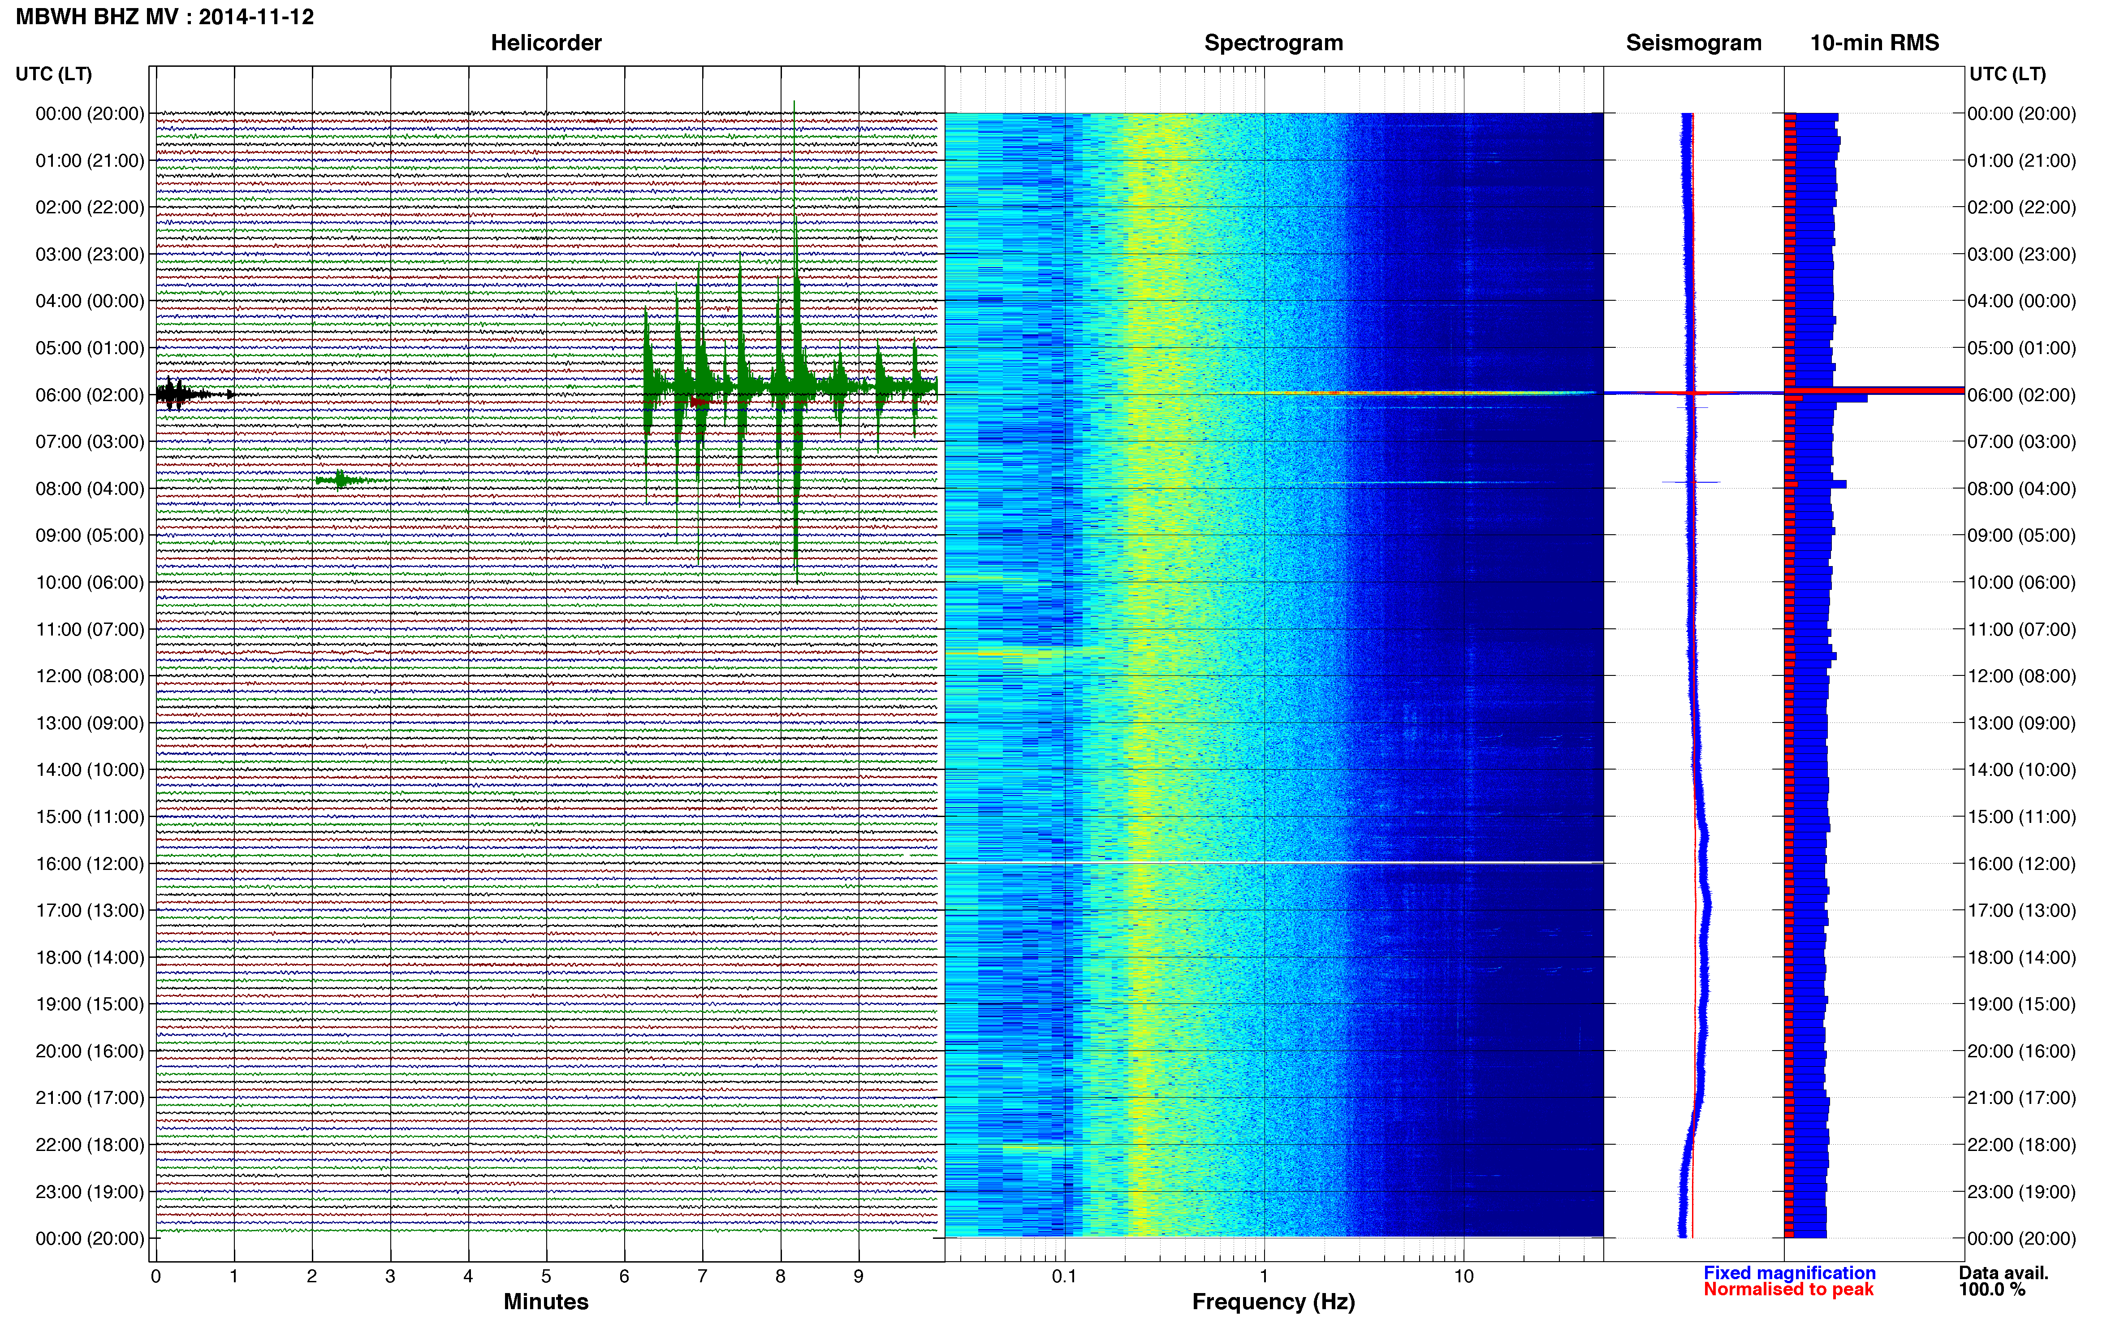The image size is (2124, 1328).
Task: Click the Frequency (Hz) axis label
Action: pos(1273,1302)
